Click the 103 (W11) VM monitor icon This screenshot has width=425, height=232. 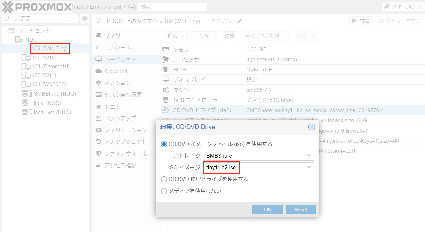[26, 75]
